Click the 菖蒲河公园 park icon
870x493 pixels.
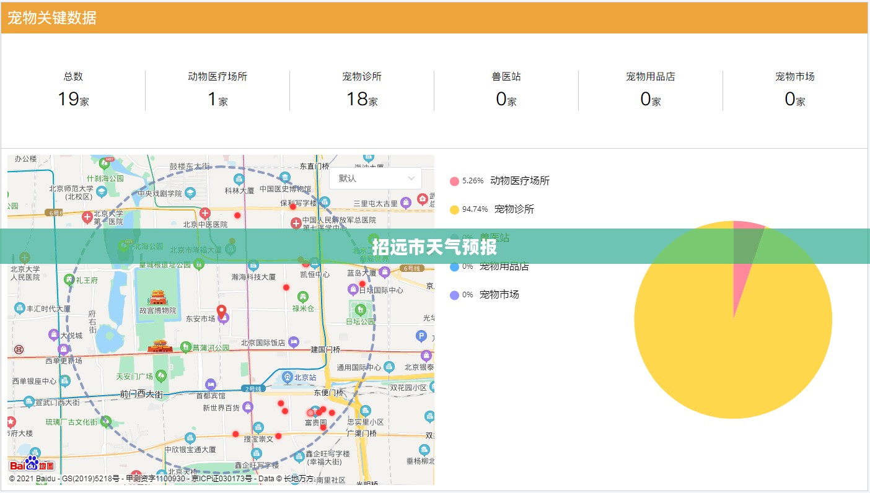pos(185,347)
